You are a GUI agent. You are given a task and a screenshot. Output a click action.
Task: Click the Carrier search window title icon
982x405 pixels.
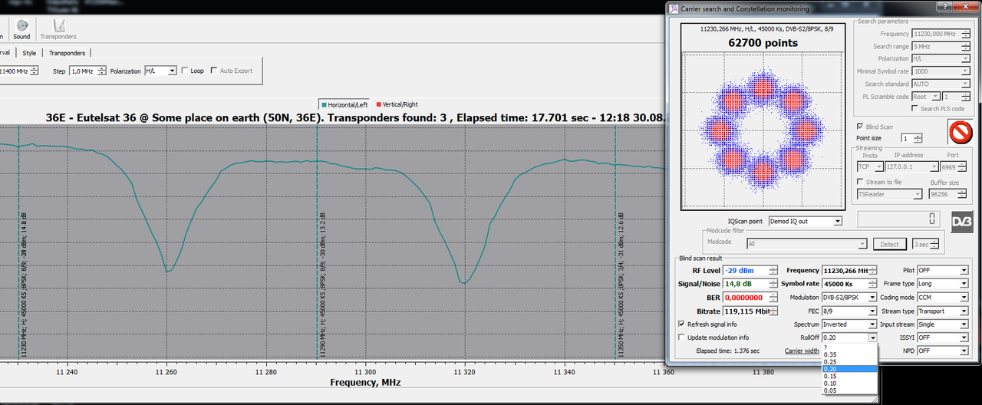point(673,8)
